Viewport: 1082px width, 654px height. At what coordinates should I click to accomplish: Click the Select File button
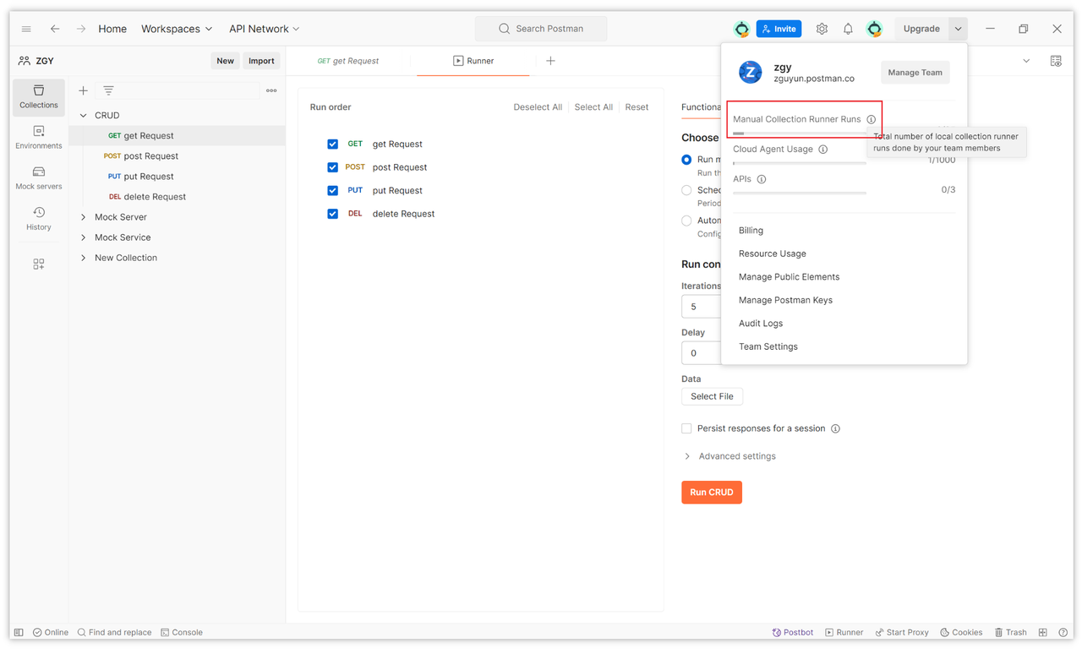(712, 396)
